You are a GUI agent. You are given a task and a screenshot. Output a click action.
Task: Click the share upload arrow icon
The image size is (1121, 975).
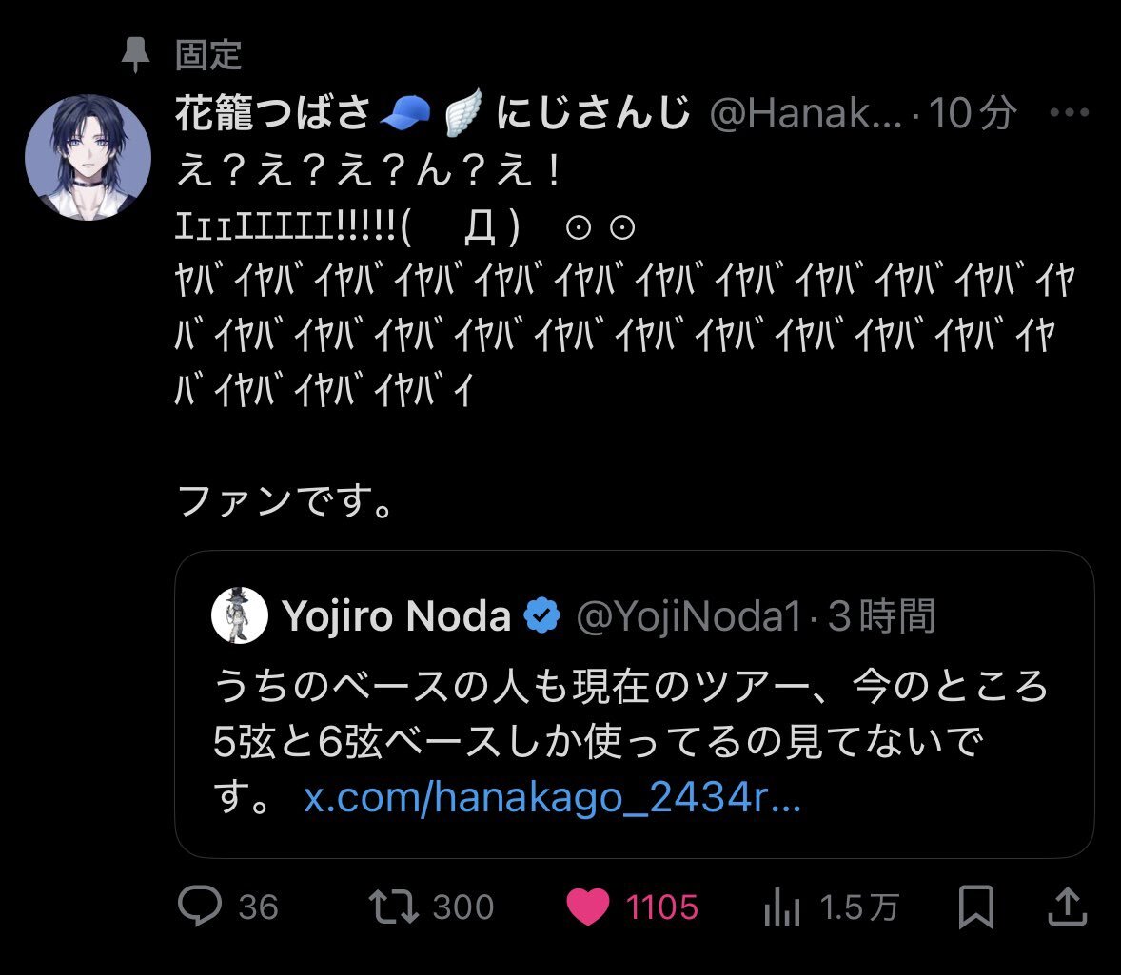1067,907
